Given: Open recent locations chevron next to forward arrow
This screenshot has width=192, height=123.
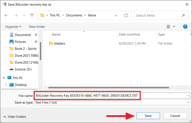Looking at the screenshot, I should [x=24, y=15].
